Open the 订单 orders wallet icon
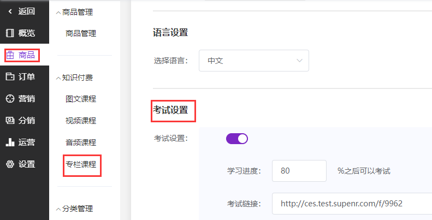 10,77
